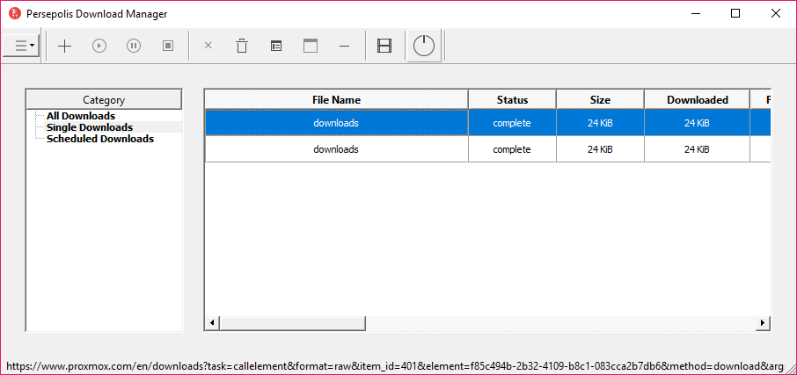
Task: Open the progress window icon
Action: click(311, 46)
